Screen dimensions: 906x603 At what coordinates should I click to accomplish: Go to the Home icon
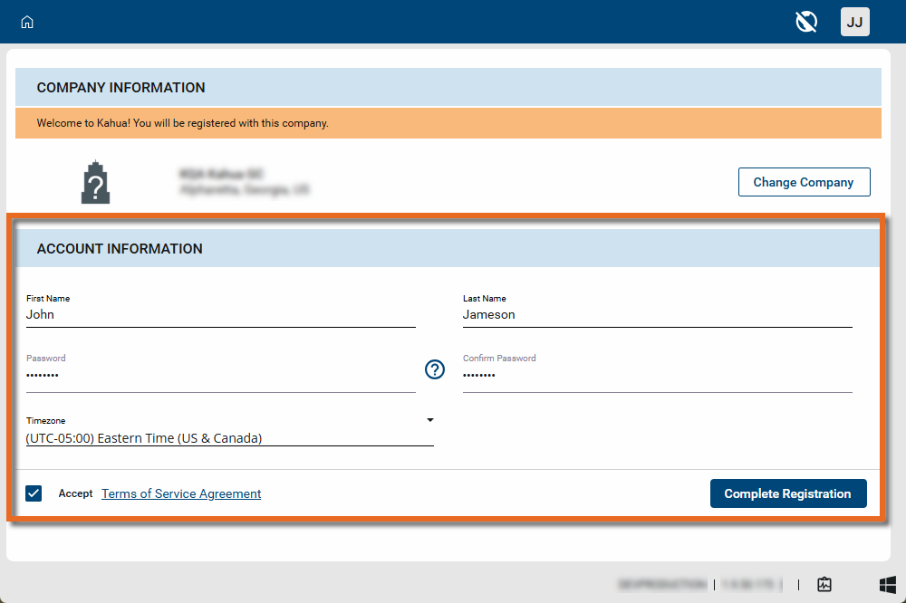(x=27, y=22)
